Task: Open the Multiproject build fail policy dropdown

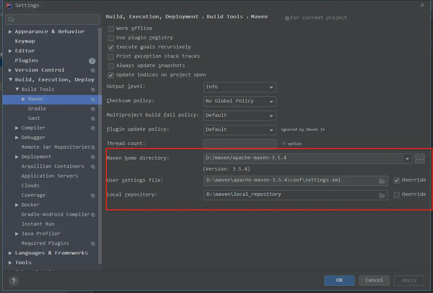Action: click(240, 115)
